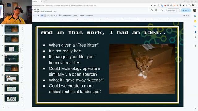Image resolution: width=198 pixels, height=111 pixels.
Task: Select slide 56 thumbnail
Action: click(11, 88)
